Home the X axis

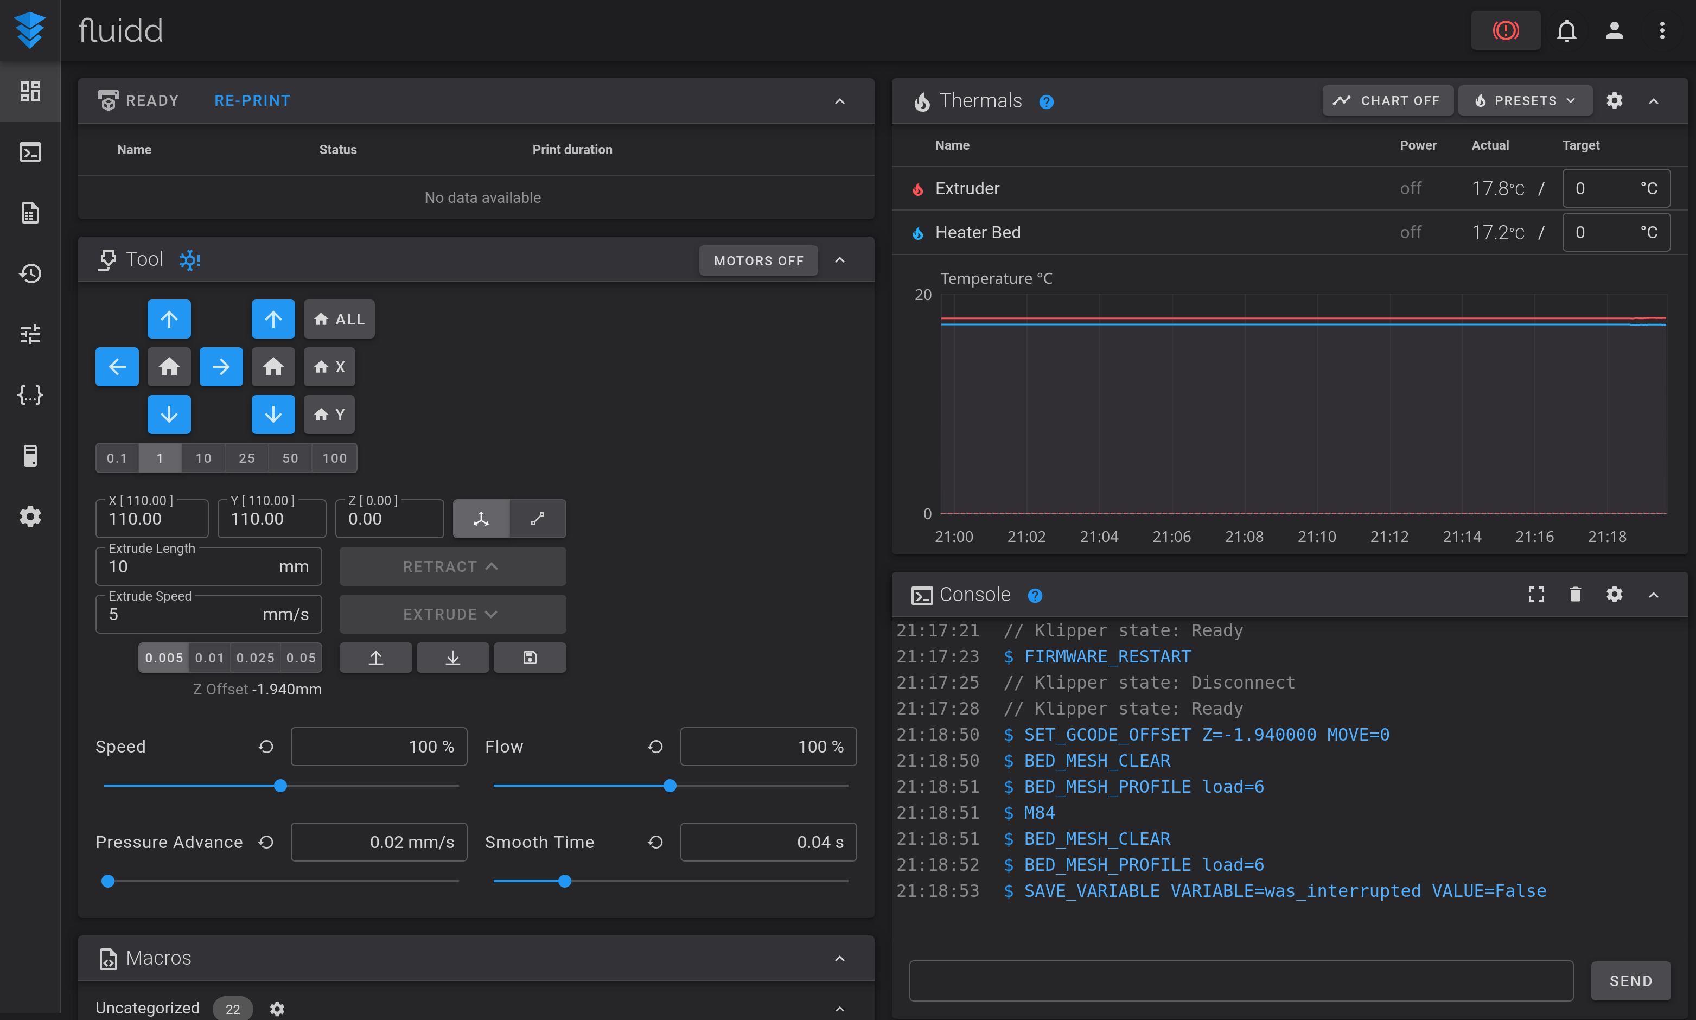[329, 366]
